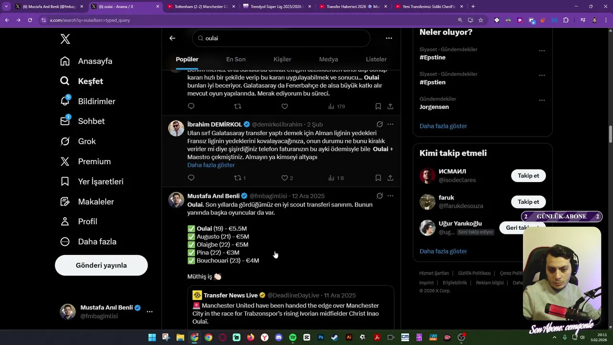Open Grok icon on Mustafa Anıl Benli's tweet

[379, 196]
